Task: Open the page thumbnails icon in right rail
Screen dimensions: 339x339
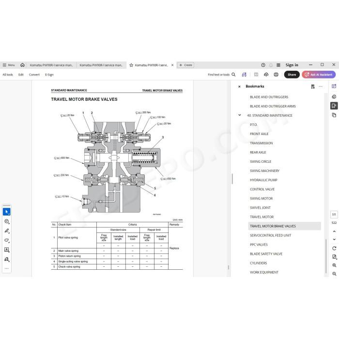Action: [x=334, y=115]
